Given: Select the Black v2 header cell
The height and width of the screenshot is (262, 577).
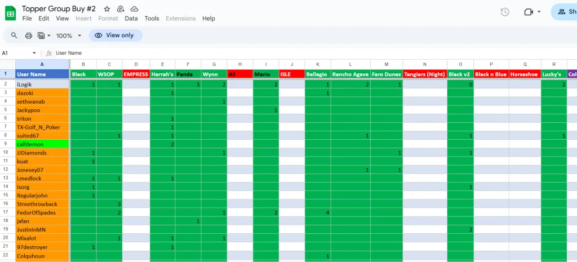Looking at the screenshot, I should coord(460,74).
